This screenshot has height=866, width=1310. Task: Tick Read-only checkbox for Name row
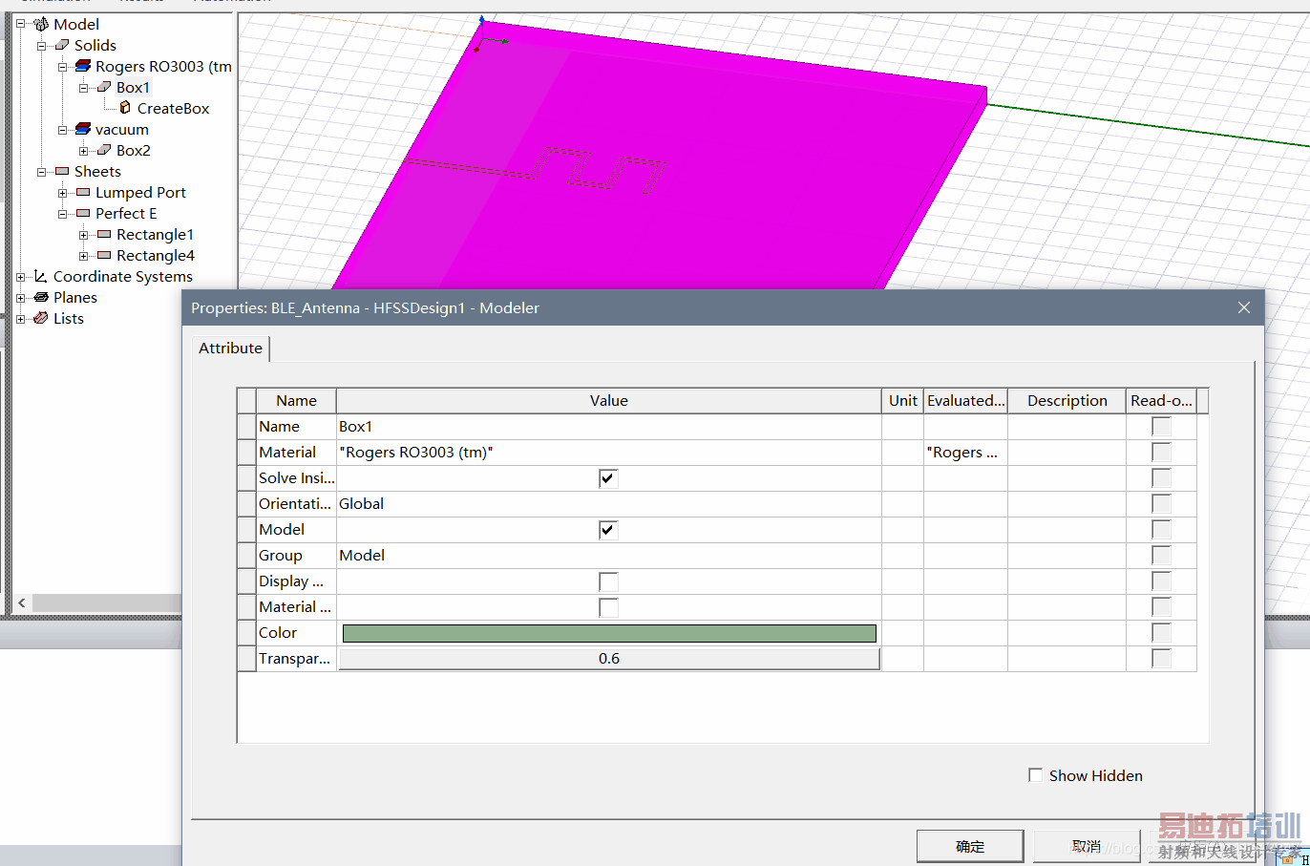point(1161,427)
